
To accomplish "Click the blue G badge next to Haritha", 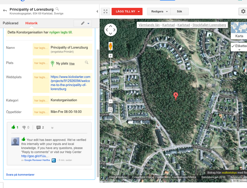I will 54,160.
